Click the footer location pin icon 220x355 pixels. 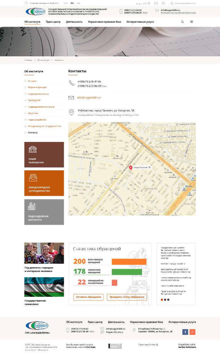[x=134, y=330]
